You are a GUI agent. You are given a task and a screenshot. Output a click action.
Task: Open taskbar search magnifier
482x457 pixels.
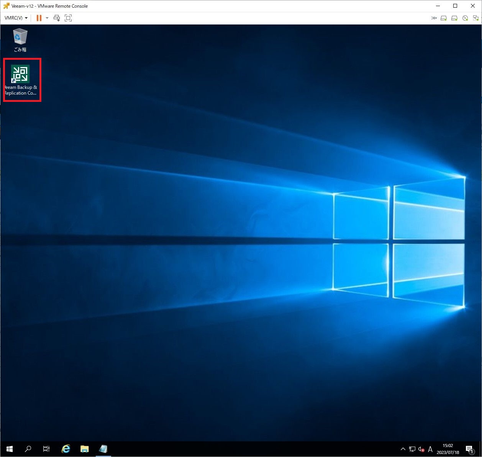tap(28, 449)
